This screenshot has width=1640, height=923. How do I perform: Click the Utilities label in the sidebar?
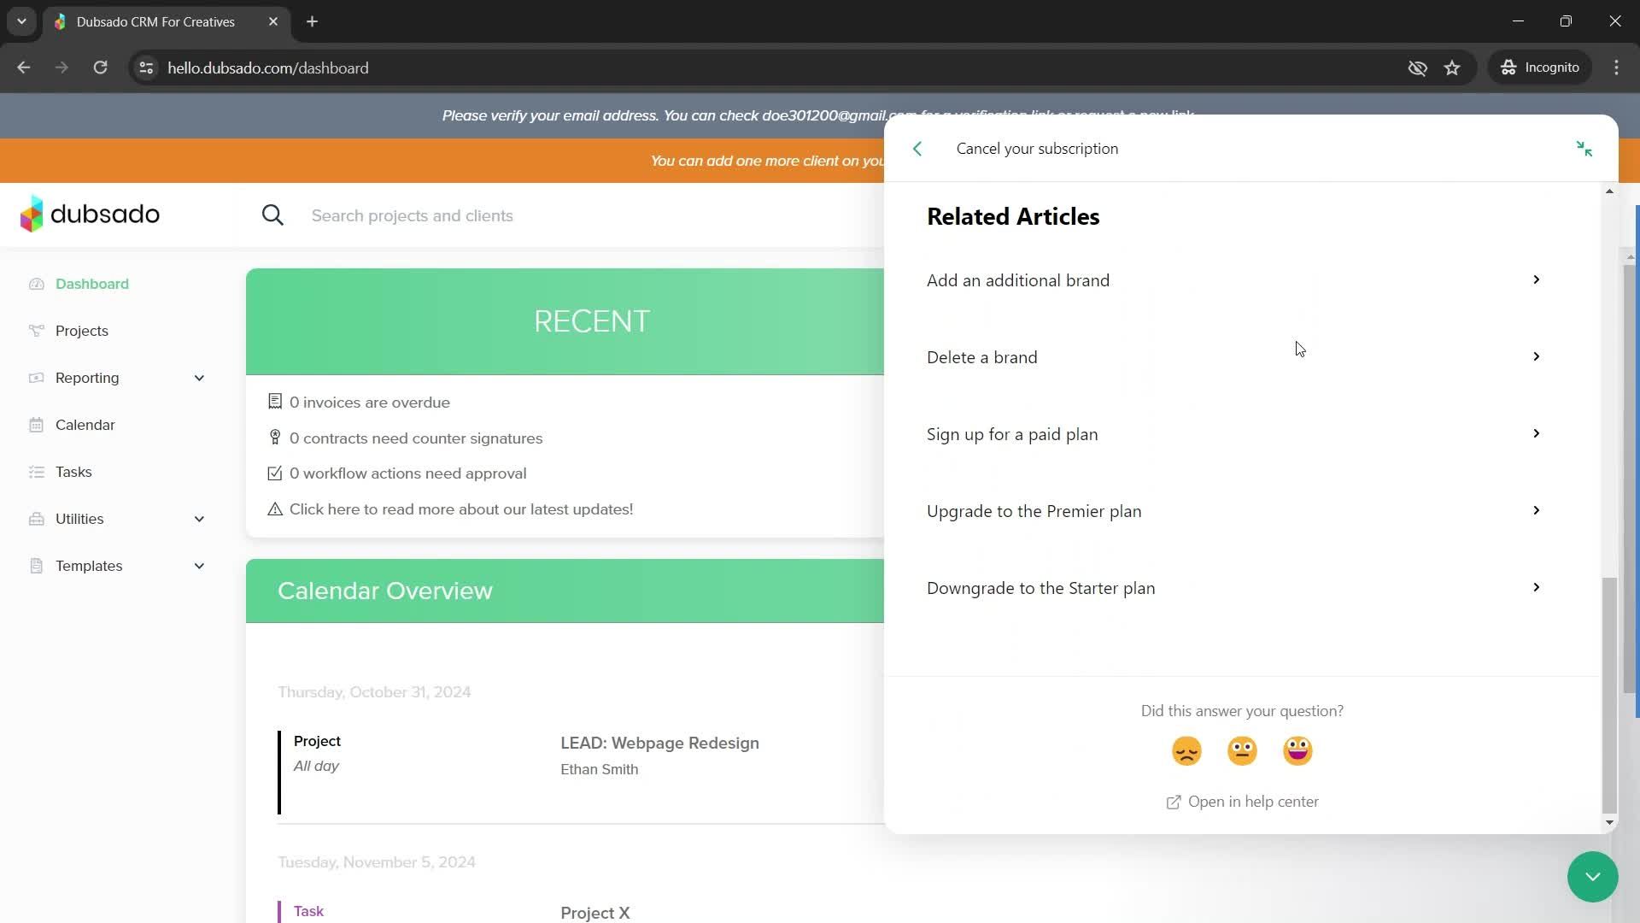(79, 519)
